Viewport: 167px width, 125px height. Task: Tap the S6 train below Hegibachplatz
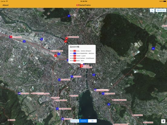click(x=109, y=104)
